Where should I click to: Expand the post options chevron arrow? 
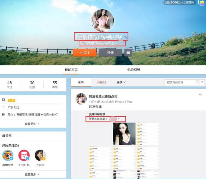click(200, 95)
